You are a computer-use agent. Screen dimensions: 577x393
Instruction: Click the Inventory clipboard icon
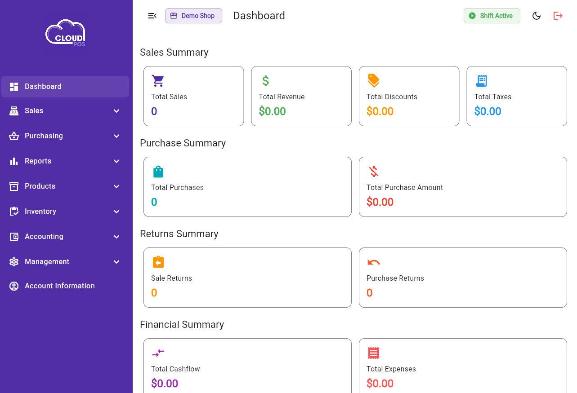(x=14, y=212)
